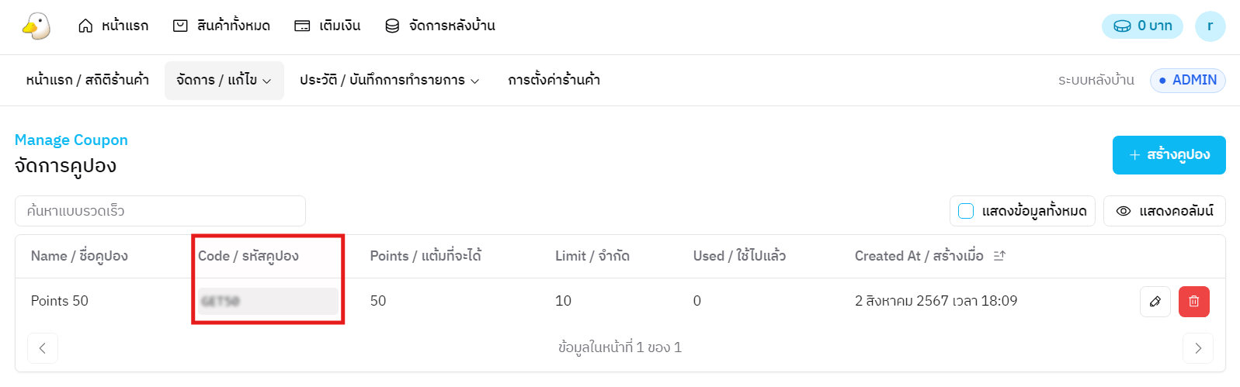Expand the จัดการ / แก้ไข dropdown

224,81
